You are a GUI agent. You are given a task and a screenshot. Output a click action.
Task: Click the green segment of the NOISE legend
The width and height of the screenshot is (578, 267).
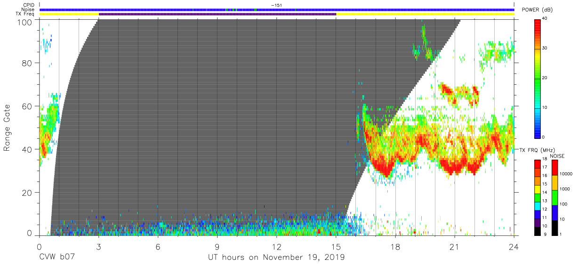[555, 198]
